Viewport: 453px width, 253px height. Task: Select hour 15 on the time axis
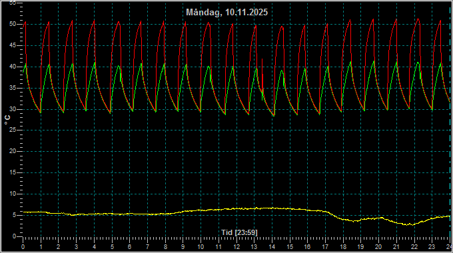(290, 247)
